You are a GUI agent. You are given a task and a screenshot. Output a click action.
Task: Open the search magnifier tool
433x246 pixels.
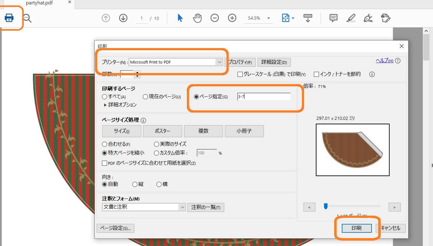pos(28,18)
